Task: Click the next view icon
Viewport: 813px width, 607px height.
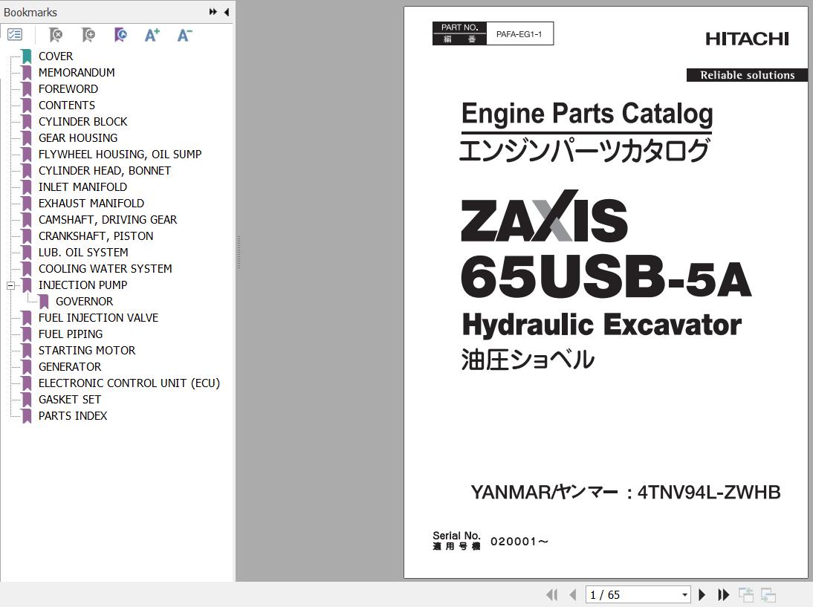Action: (768, 594)
